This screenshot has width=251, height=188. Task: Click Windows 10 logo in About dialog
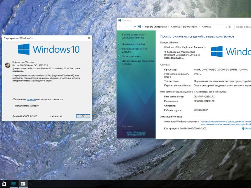[x=49, y=49]
